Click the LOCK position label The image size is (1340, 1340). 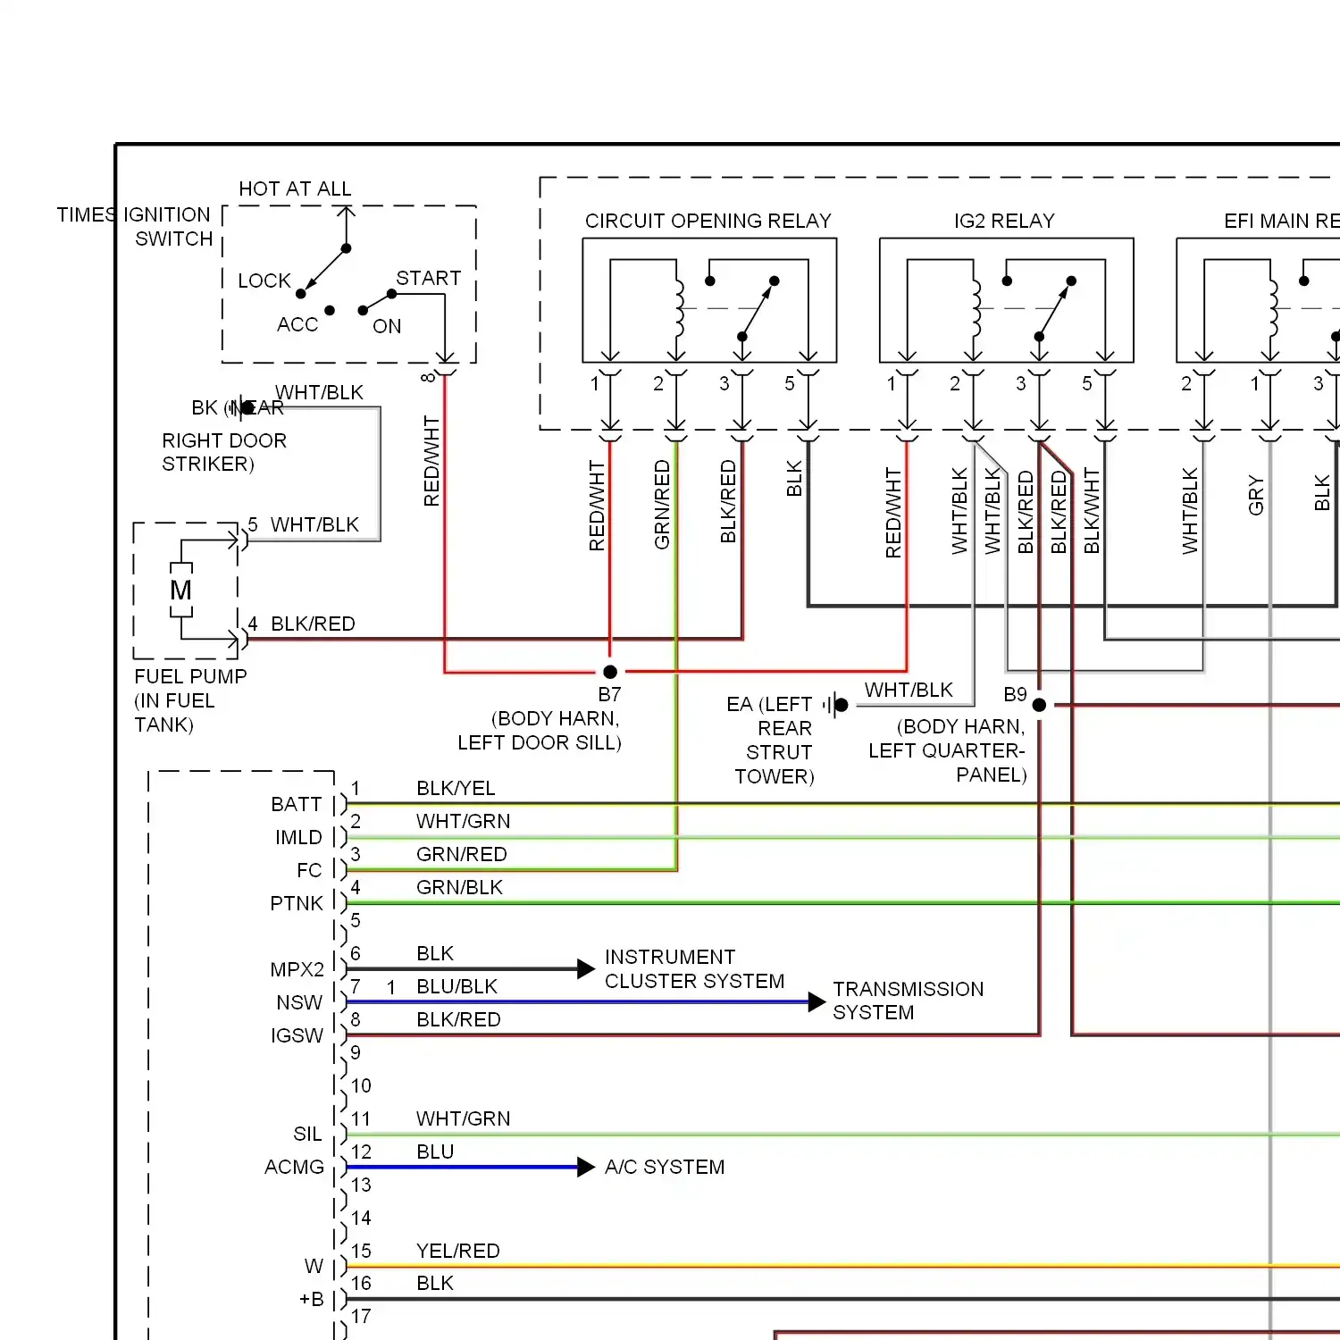[264, 281]
